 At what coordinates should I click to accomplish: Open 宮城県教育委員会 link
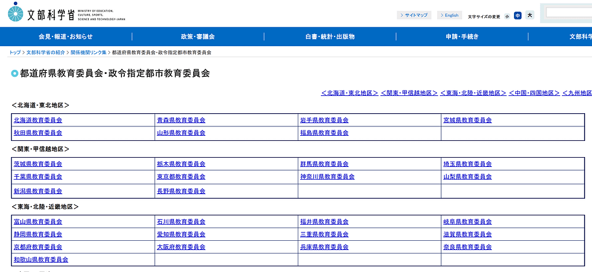point(467,120)
